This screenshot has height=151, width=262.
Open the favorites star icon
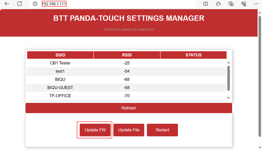[218, 4]
